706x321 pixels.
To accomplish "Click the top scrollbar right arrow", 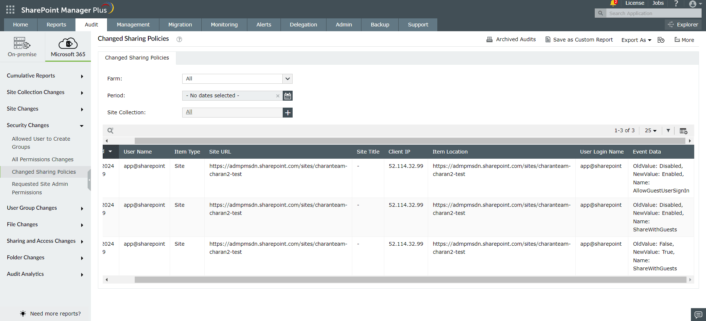I will (x=690, y=141).
